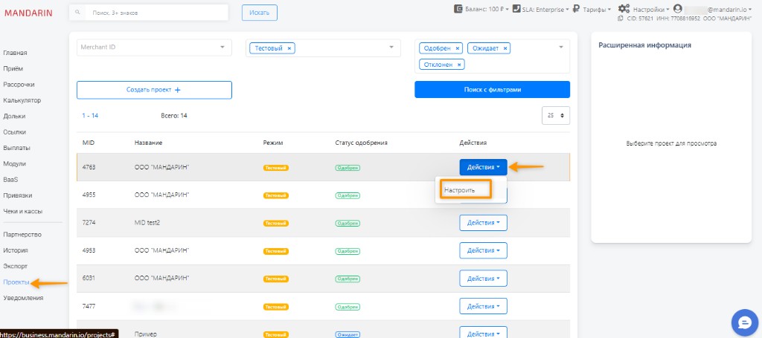762x338 pixels.
Task: Click Одобрен badge in the 7477 row
Action: [x=348, y=307]
